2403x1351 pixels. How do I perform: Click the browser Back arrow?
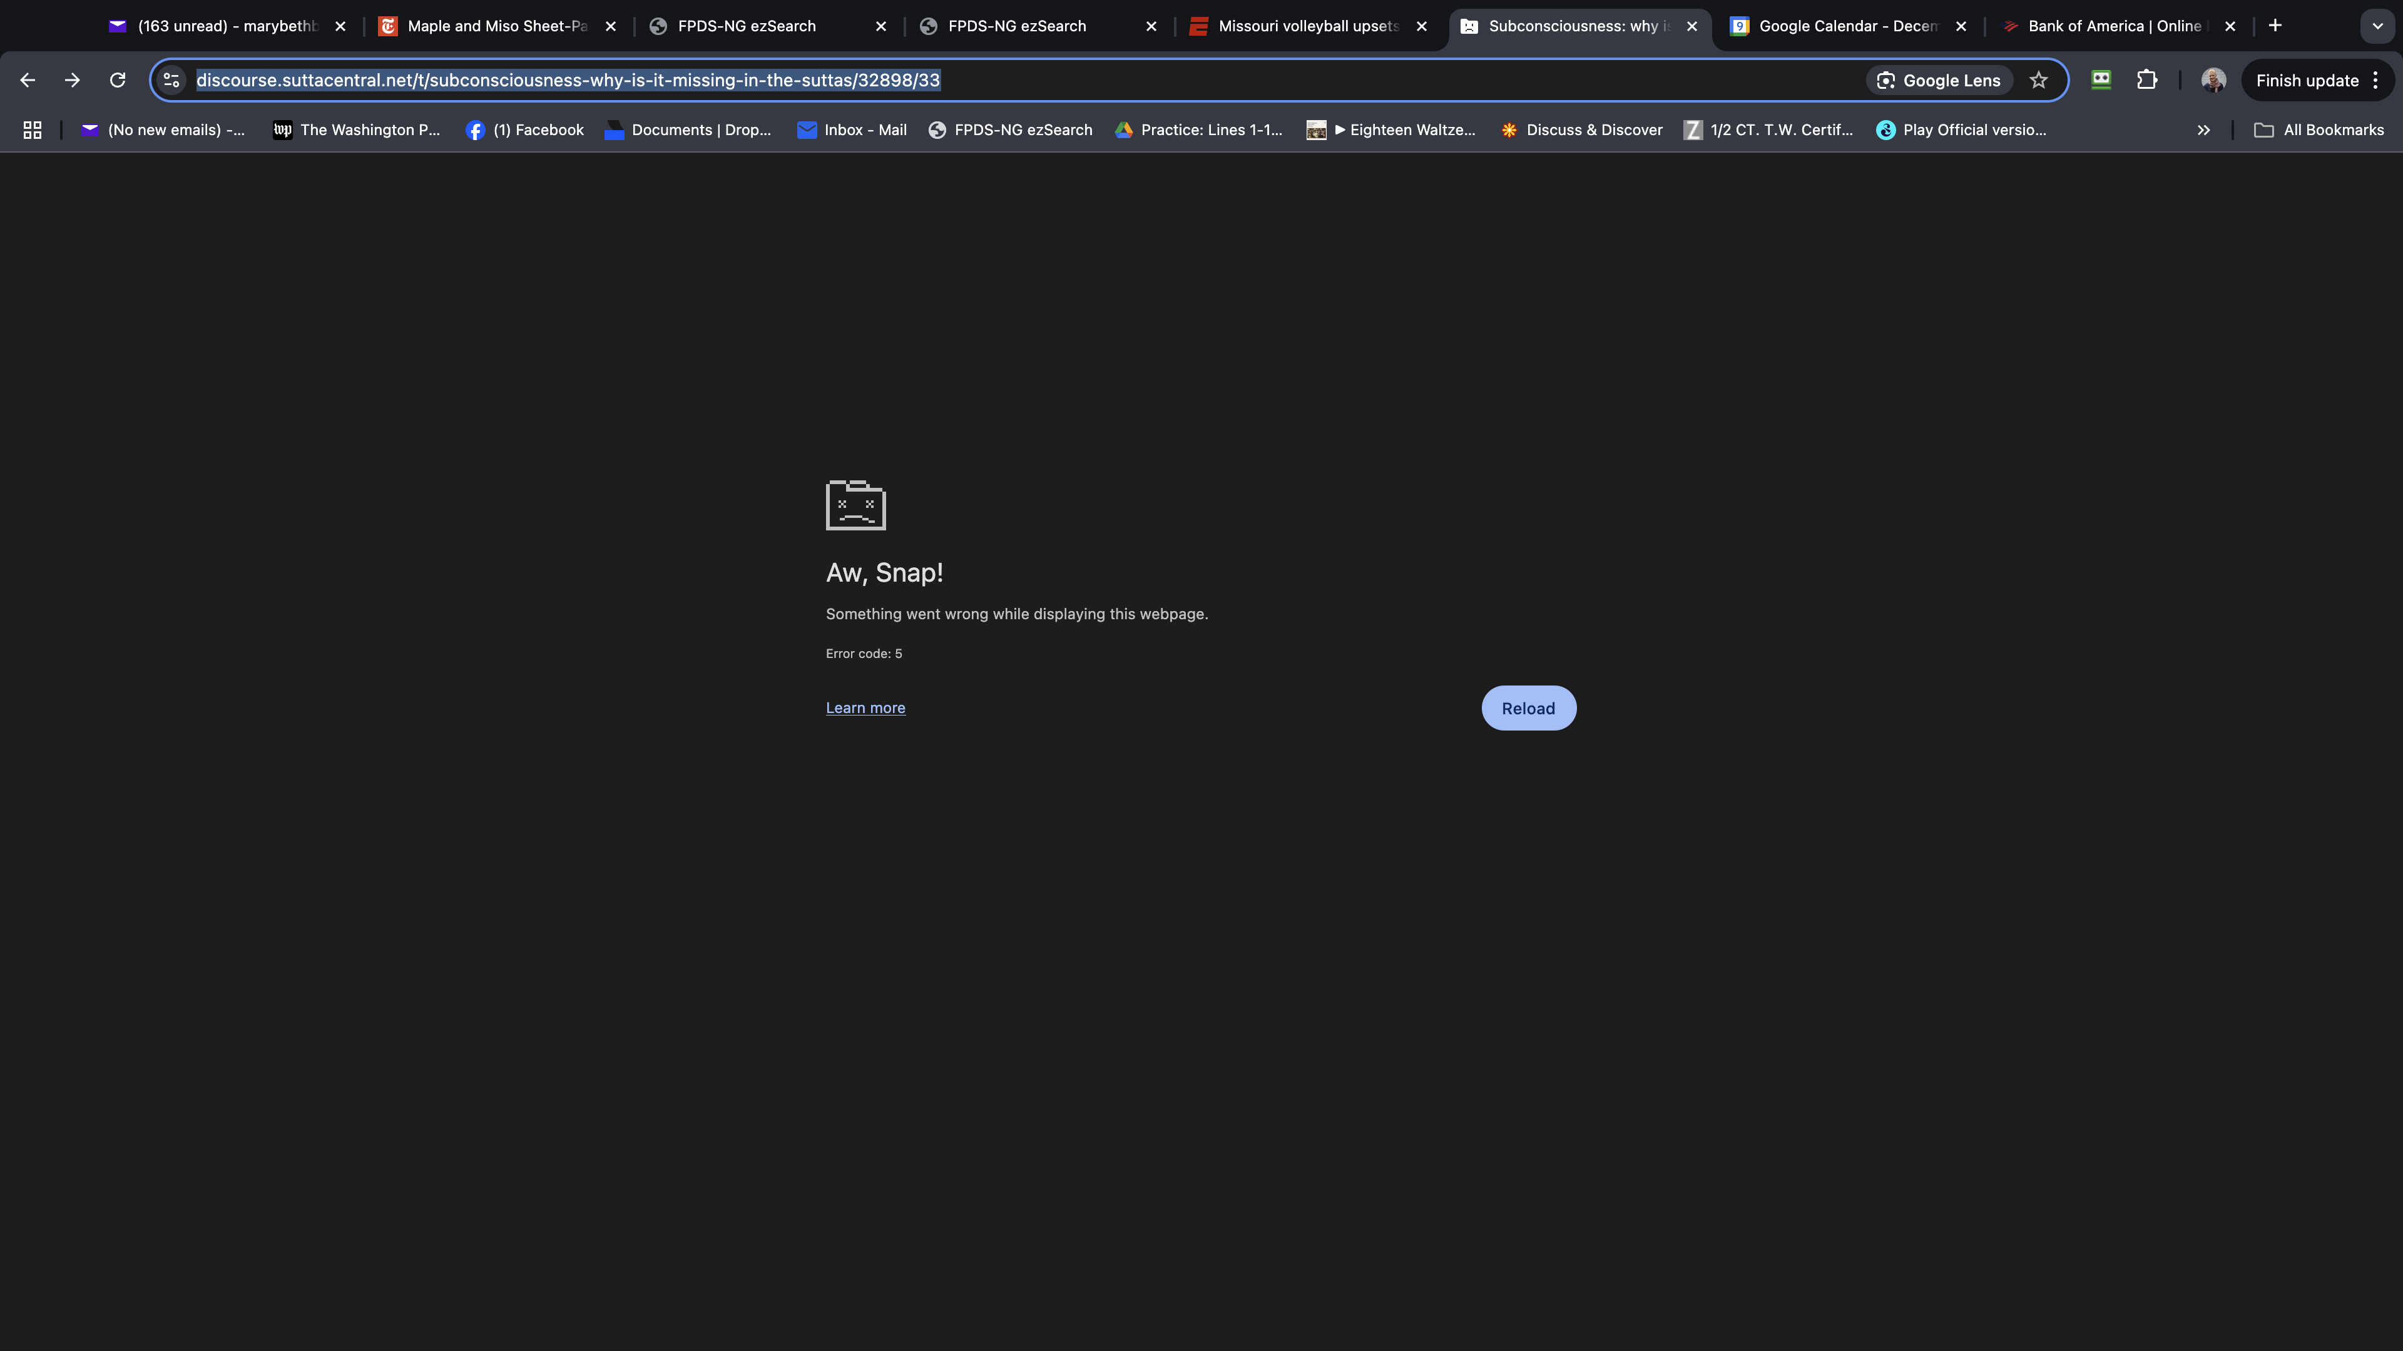point(28,80)
